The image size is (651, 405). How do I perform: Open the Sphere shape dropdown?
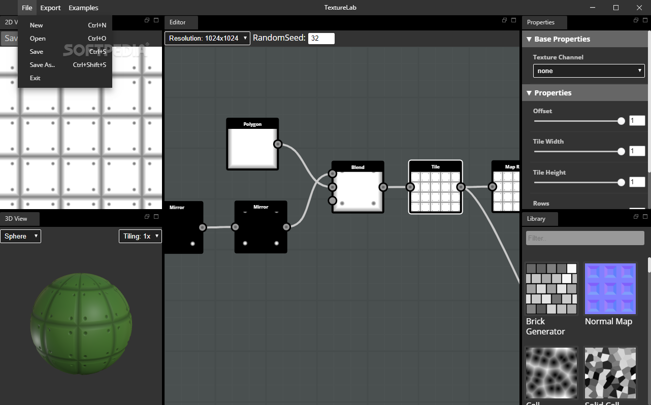(x=21, y=236)
